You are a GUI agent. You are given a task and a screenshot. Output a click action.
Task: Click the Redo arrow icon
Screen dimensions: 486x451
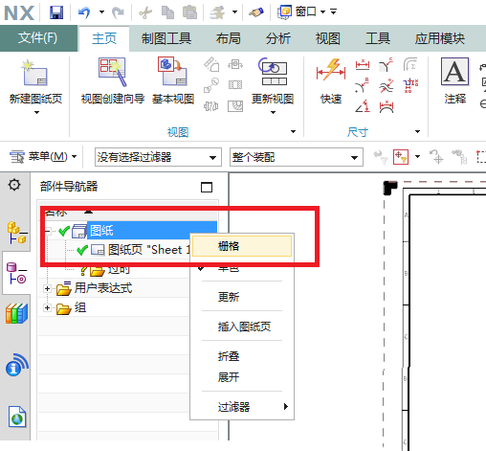[118, 12]
